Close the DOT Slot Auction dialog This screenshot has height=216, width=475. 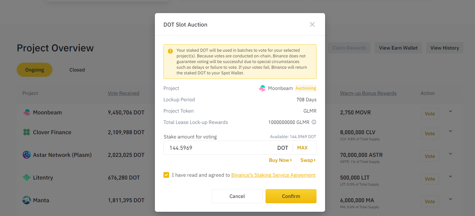pyautogui.click(x=312, y=24)
